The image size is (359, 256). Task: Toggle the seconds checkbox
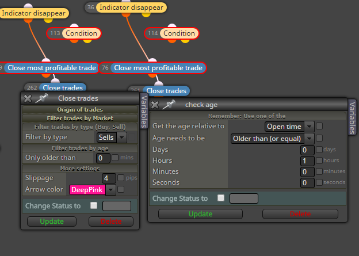(x=319, y=182)
